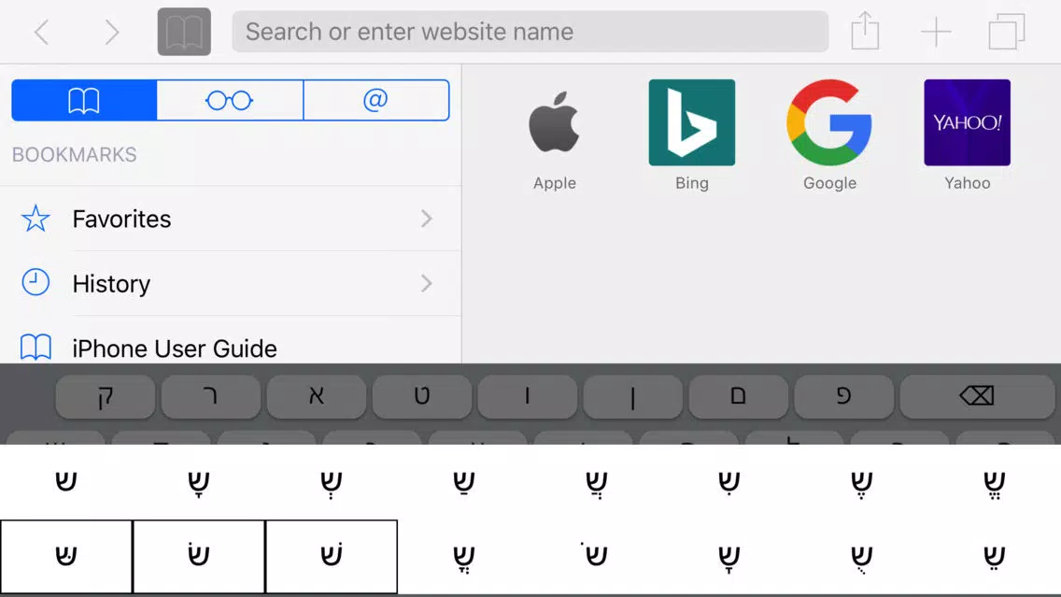This screenshot has height=597, width=1061.
Task: Click the search or website address field
Action: 530,31
